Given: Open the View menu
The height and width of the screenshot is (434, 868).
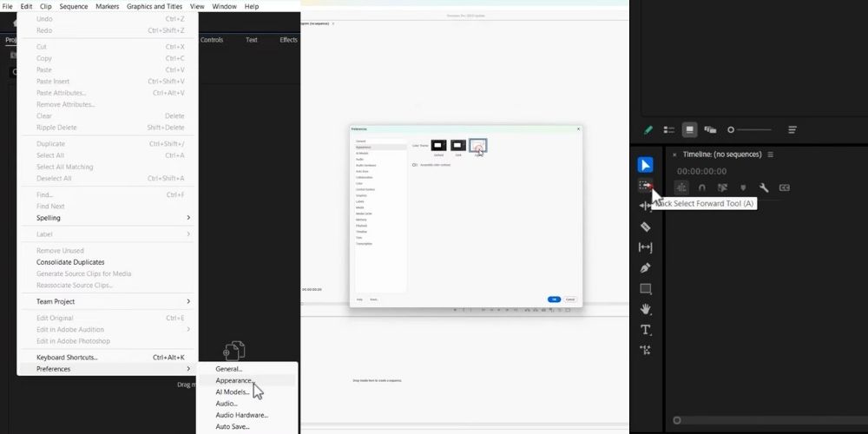Looking at the screenshot, I should coord(197,7).
